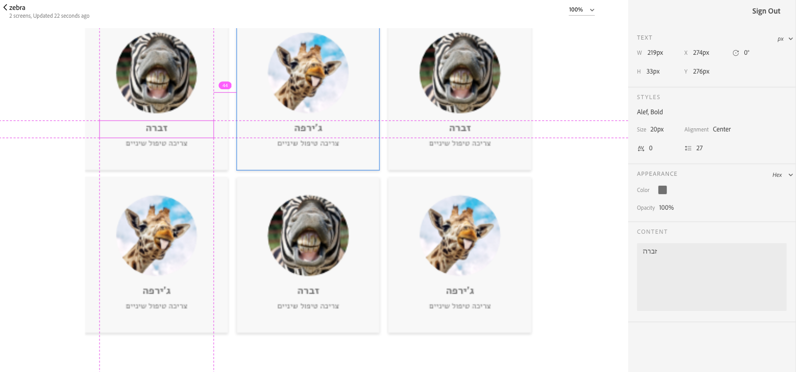The width and height of the screenshot is (796, 372).
Task: Select the zebra photo in the bottom row
Action: click(308, 235)
